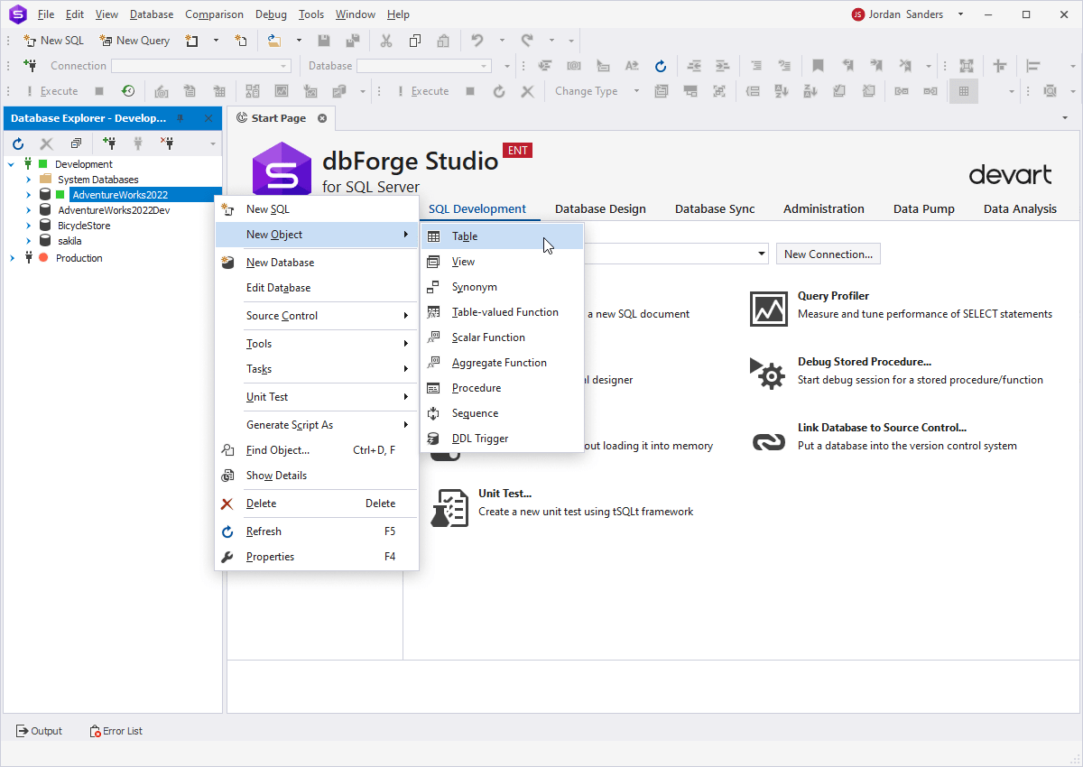Click the blue Refresh icon in Database Explorer toolbar
Screen dimensions: 1083x767
[x=18, y=143]
